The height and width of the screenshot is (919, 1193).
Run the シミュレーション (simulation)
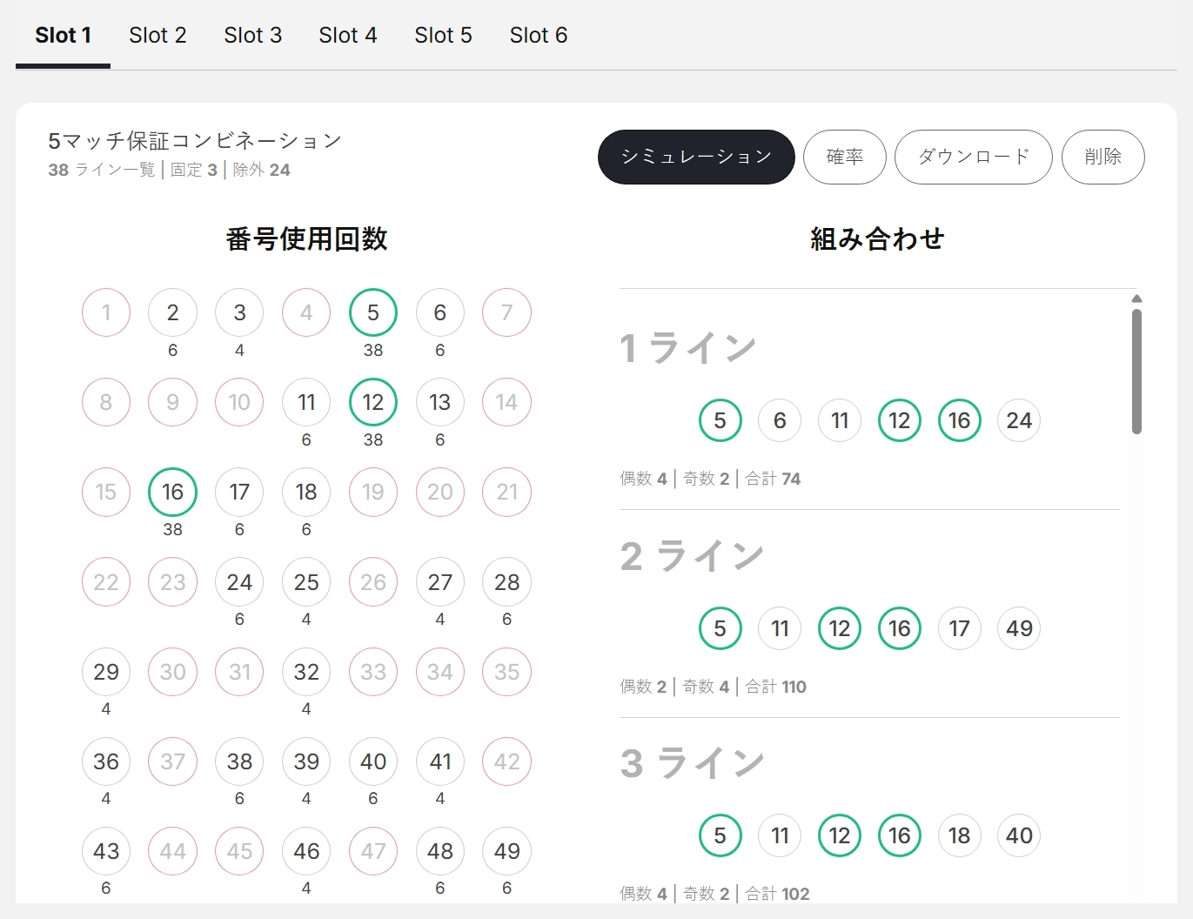click(x=695, y=157)
